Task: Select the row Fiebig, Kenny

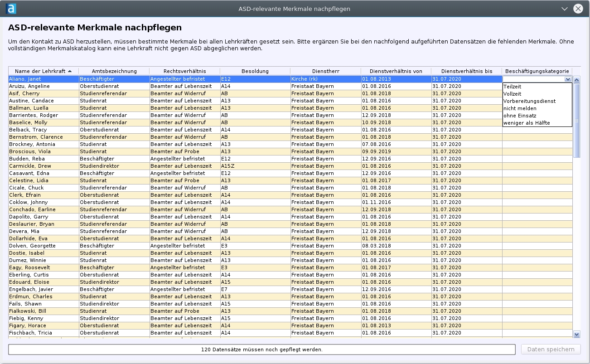Action: click(290, 318)
